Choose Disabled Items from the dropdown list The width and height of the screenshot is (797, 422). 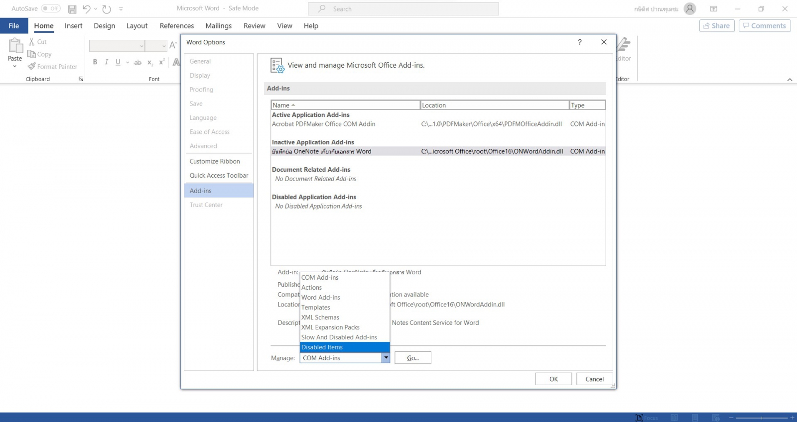pyautogui.click(x=344, y=347)
